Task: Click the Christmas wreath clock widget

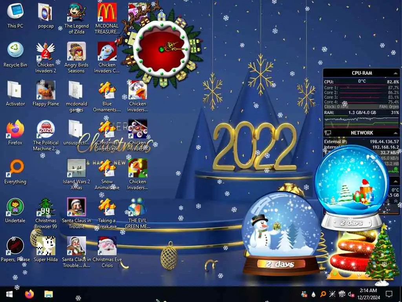Action: tap(162, 49)
